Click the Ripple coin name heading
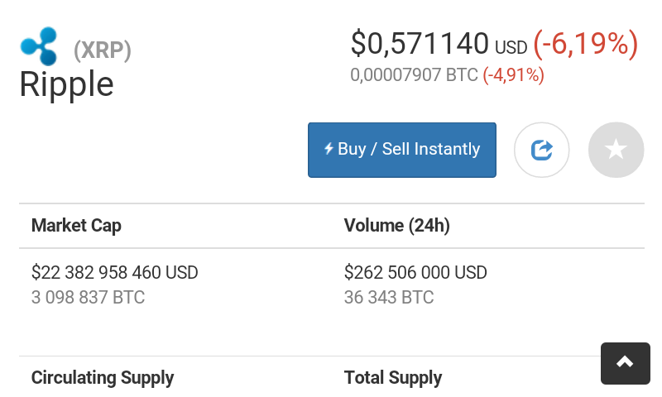The image size is (662, 397). pos(67,84)
